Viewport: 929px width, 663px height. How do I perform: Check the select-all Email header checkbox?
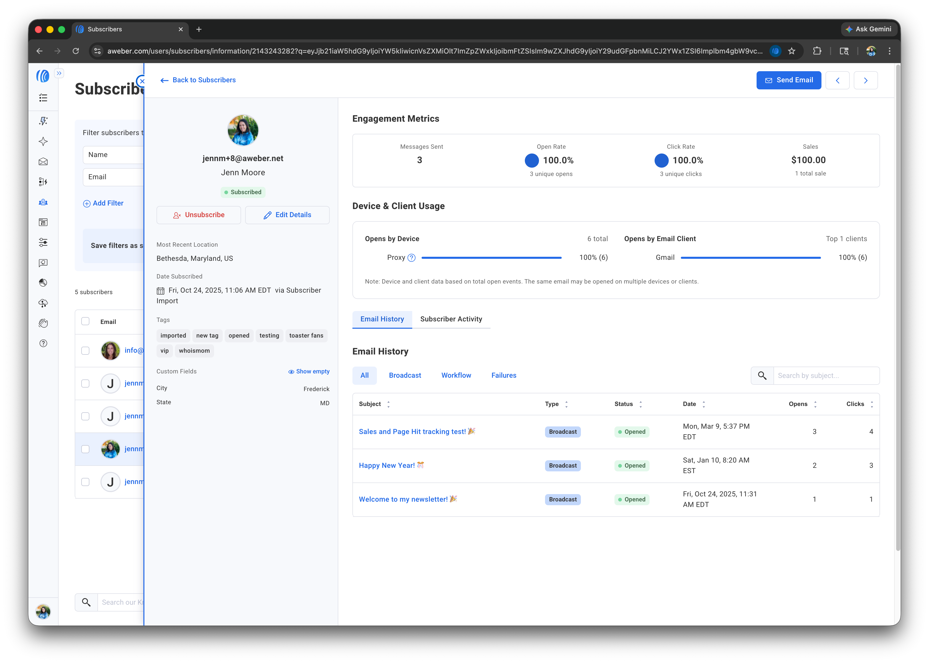point(85,321)
